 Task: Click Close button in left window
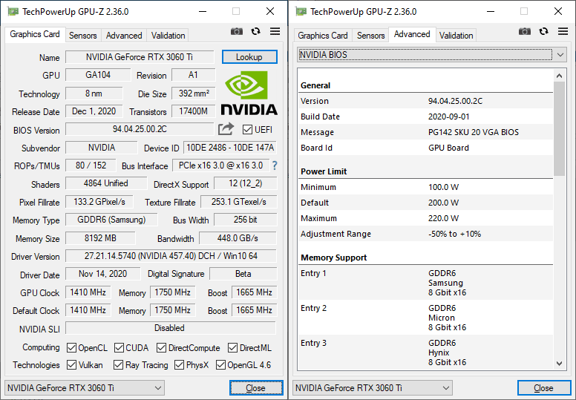click(256, 388)
